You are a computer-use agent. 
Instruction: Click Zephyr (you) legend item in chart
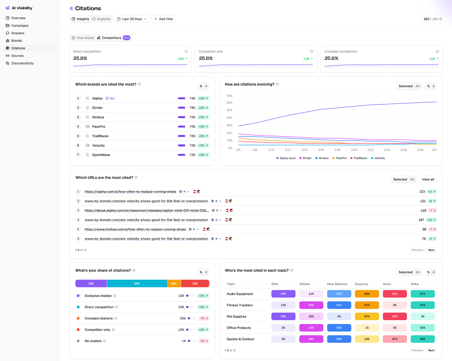(x=286, y=158)
